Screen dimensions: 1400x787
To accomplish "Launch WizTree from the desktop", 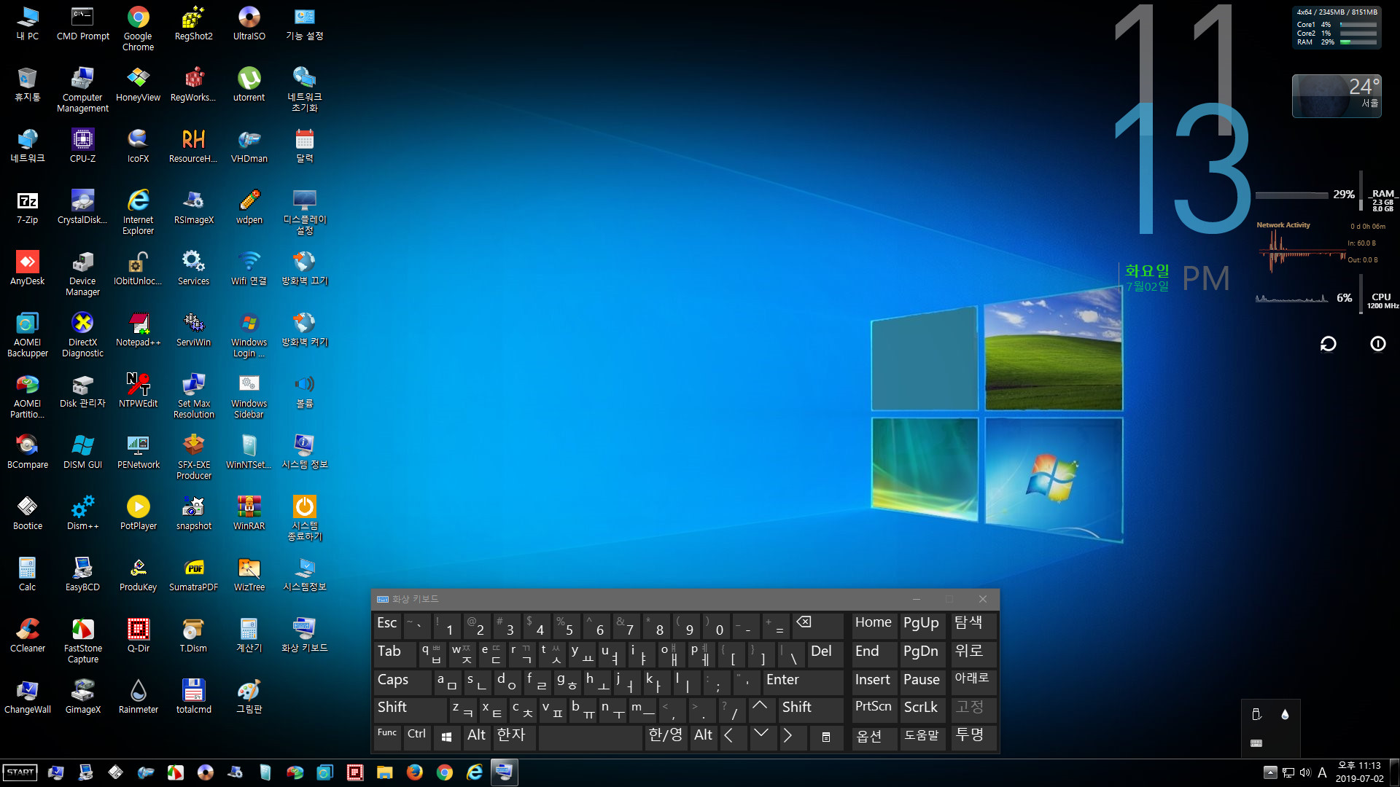I will [249, 574].
